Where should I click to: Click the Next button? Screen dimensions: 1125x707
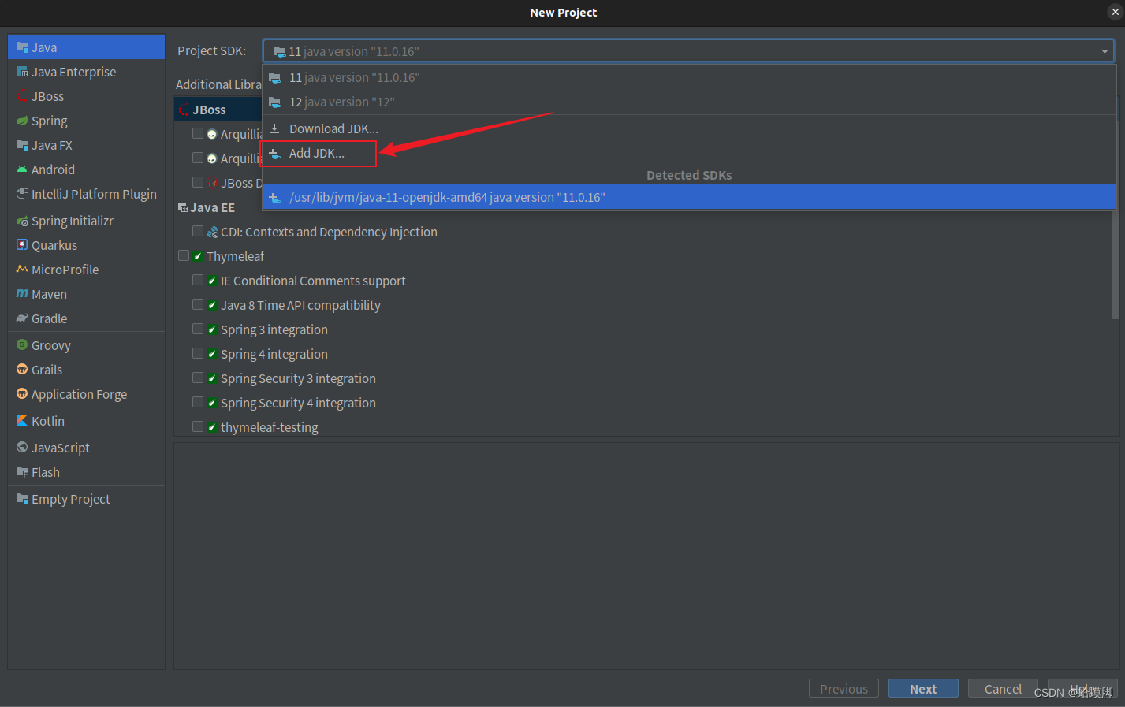tap(923, 689)
